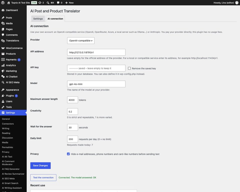Open the Provider dropdown
The height and width of the screenshot is (192, 240).
[x=81, y=41]
